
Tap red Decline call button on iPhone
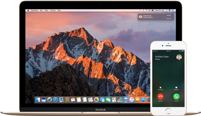point(160,97)
